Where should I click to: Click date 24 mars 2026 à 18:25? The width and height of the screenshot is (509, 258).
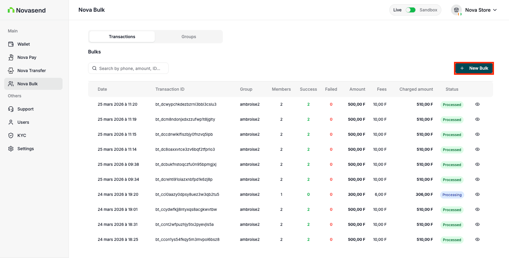tap(118, 239)
